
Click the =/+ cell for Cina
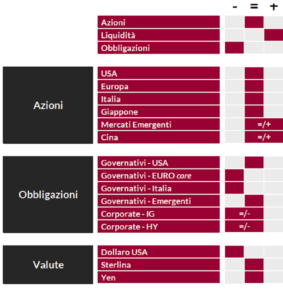pyautogui.click(x=264, y=137)
